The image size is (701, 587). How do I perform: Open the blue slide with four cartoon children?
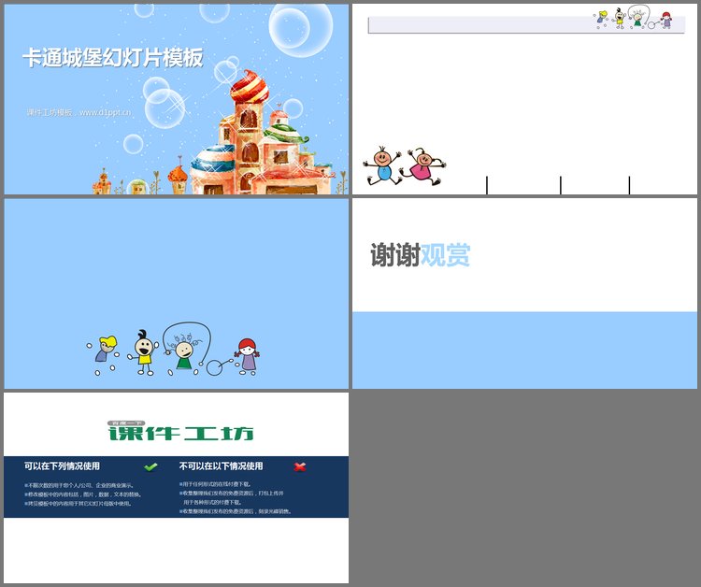point(176,293)
